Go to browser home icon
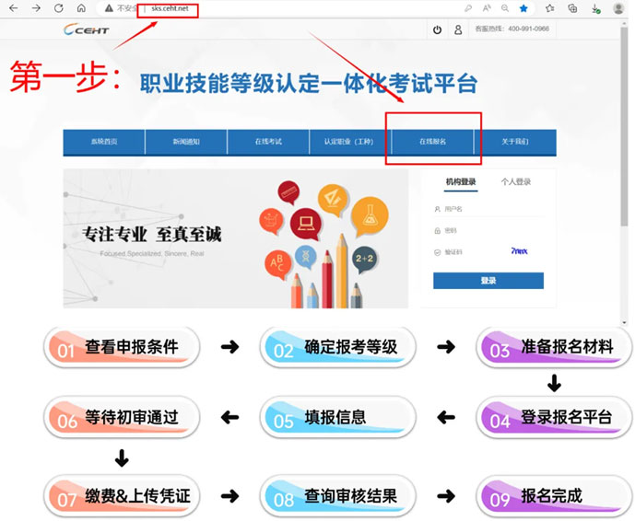This screenshot has width=635, height=521. pos(81,8)
